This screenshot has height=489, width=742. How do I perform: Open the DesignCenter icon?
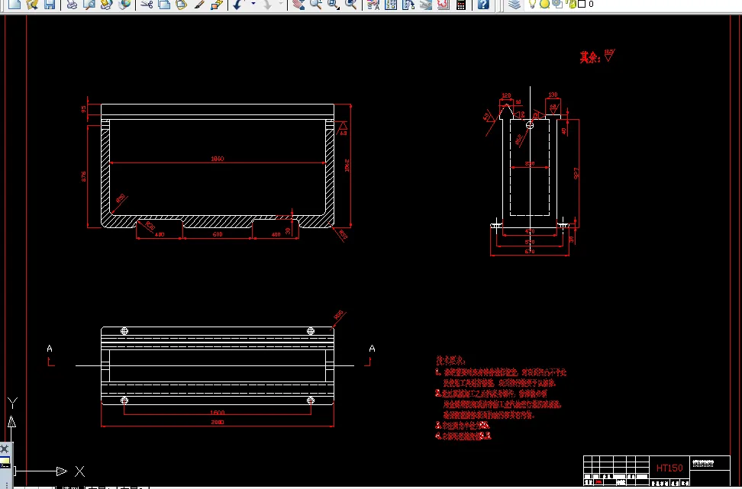390,5
